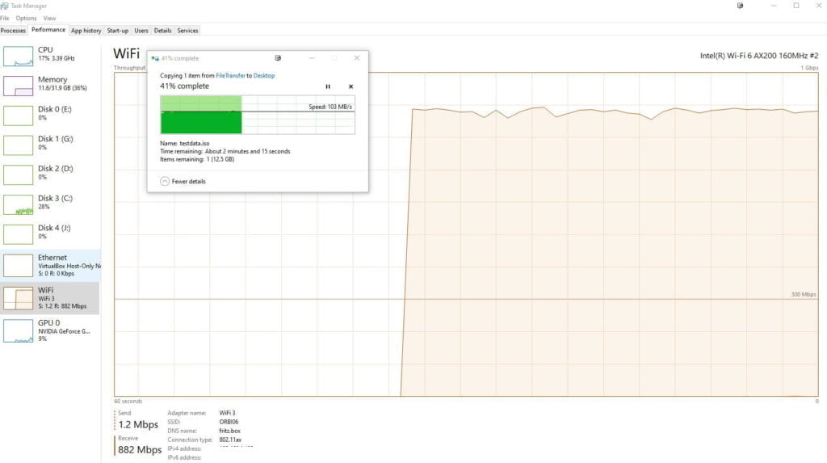Open the Options menu
Image resolution: width=827 pixels, height=463 pixels.
pos(26,18)
